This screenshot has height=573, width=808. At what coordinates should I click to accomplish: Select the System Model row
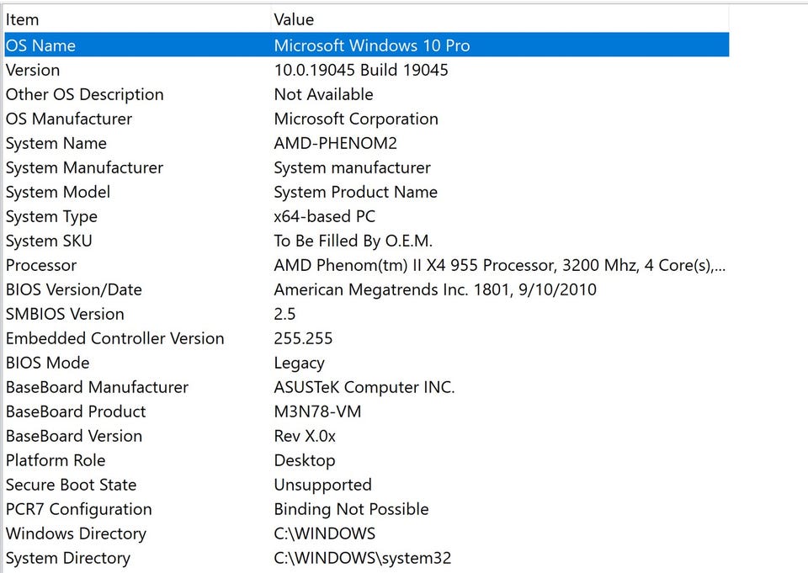coord(58,192)
